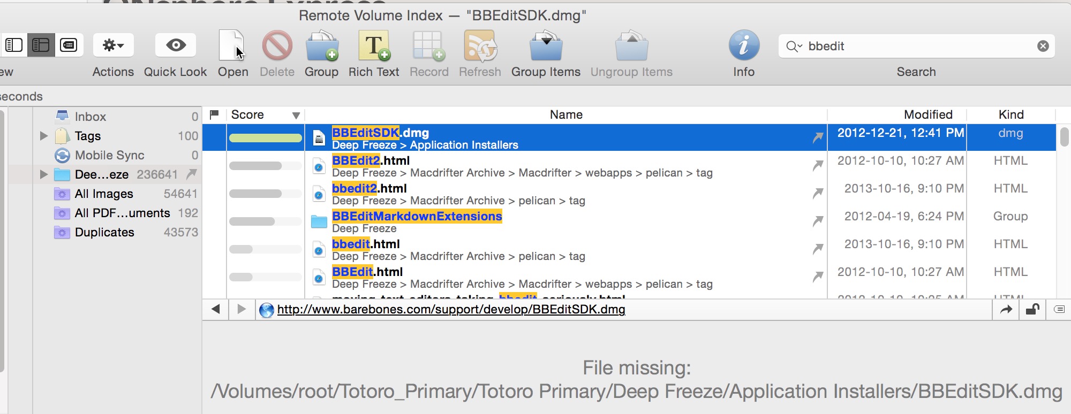The image size is (1071, 414).
Task: Create a new Rich Text document
Action: tap(374, 45)
